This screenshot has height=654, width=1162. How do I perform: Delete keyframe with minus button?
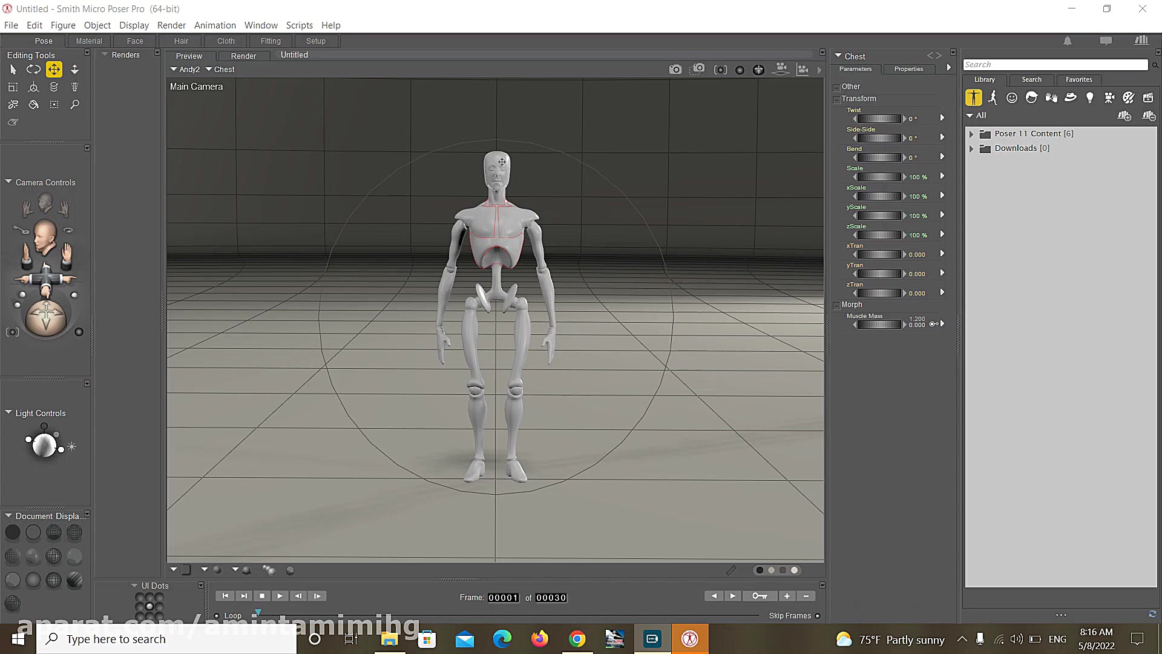point(806,596)
